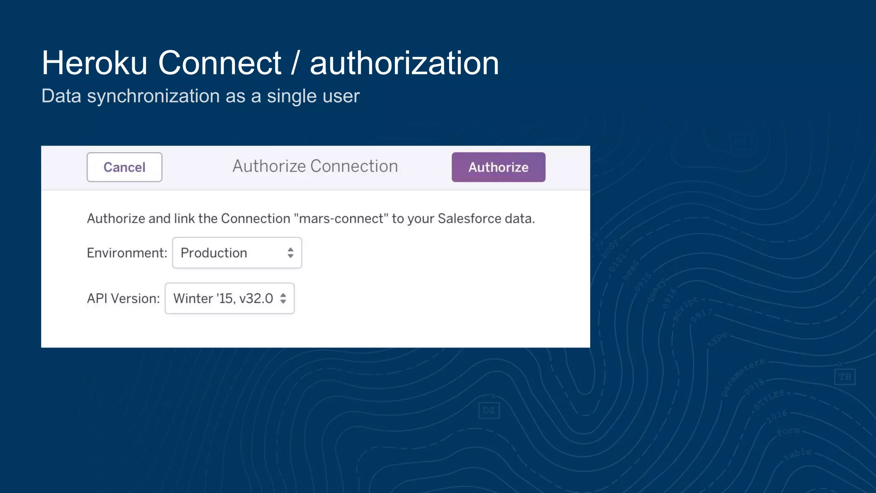The image size is (876, 493).
Task: Click the 'Heroku Connect / authorization' slide heading
Action: [x=270, y=63]
